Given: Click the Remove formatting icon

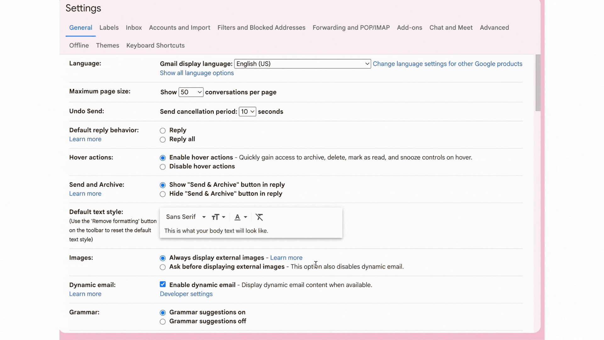Looking at the screenshot, I should pyautogui.click(x=259, y=217).
